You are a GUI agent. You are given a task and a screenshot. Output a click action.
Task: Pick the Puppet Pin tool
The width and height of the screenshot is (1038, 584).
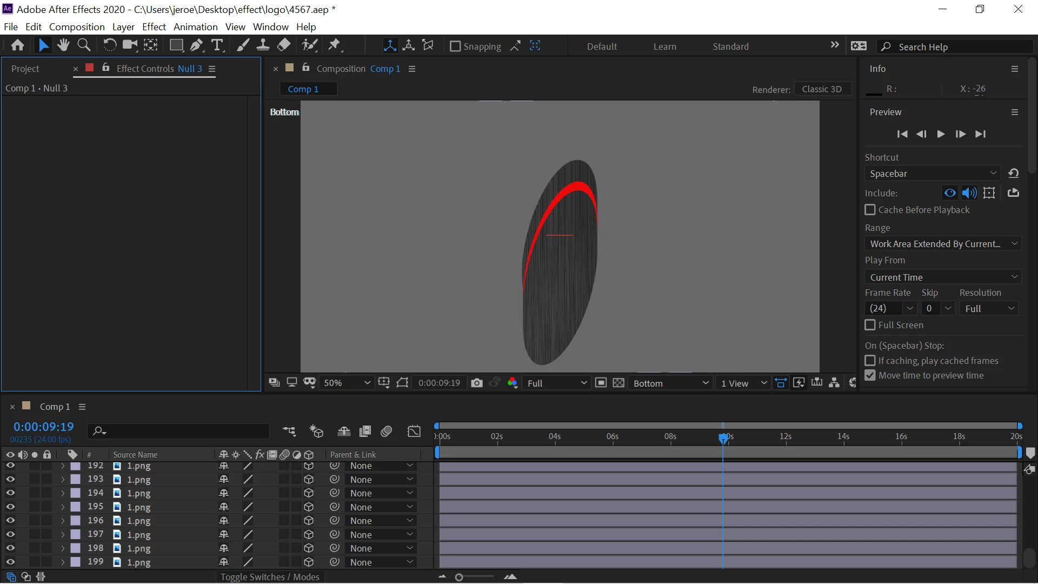pos(335,45)
